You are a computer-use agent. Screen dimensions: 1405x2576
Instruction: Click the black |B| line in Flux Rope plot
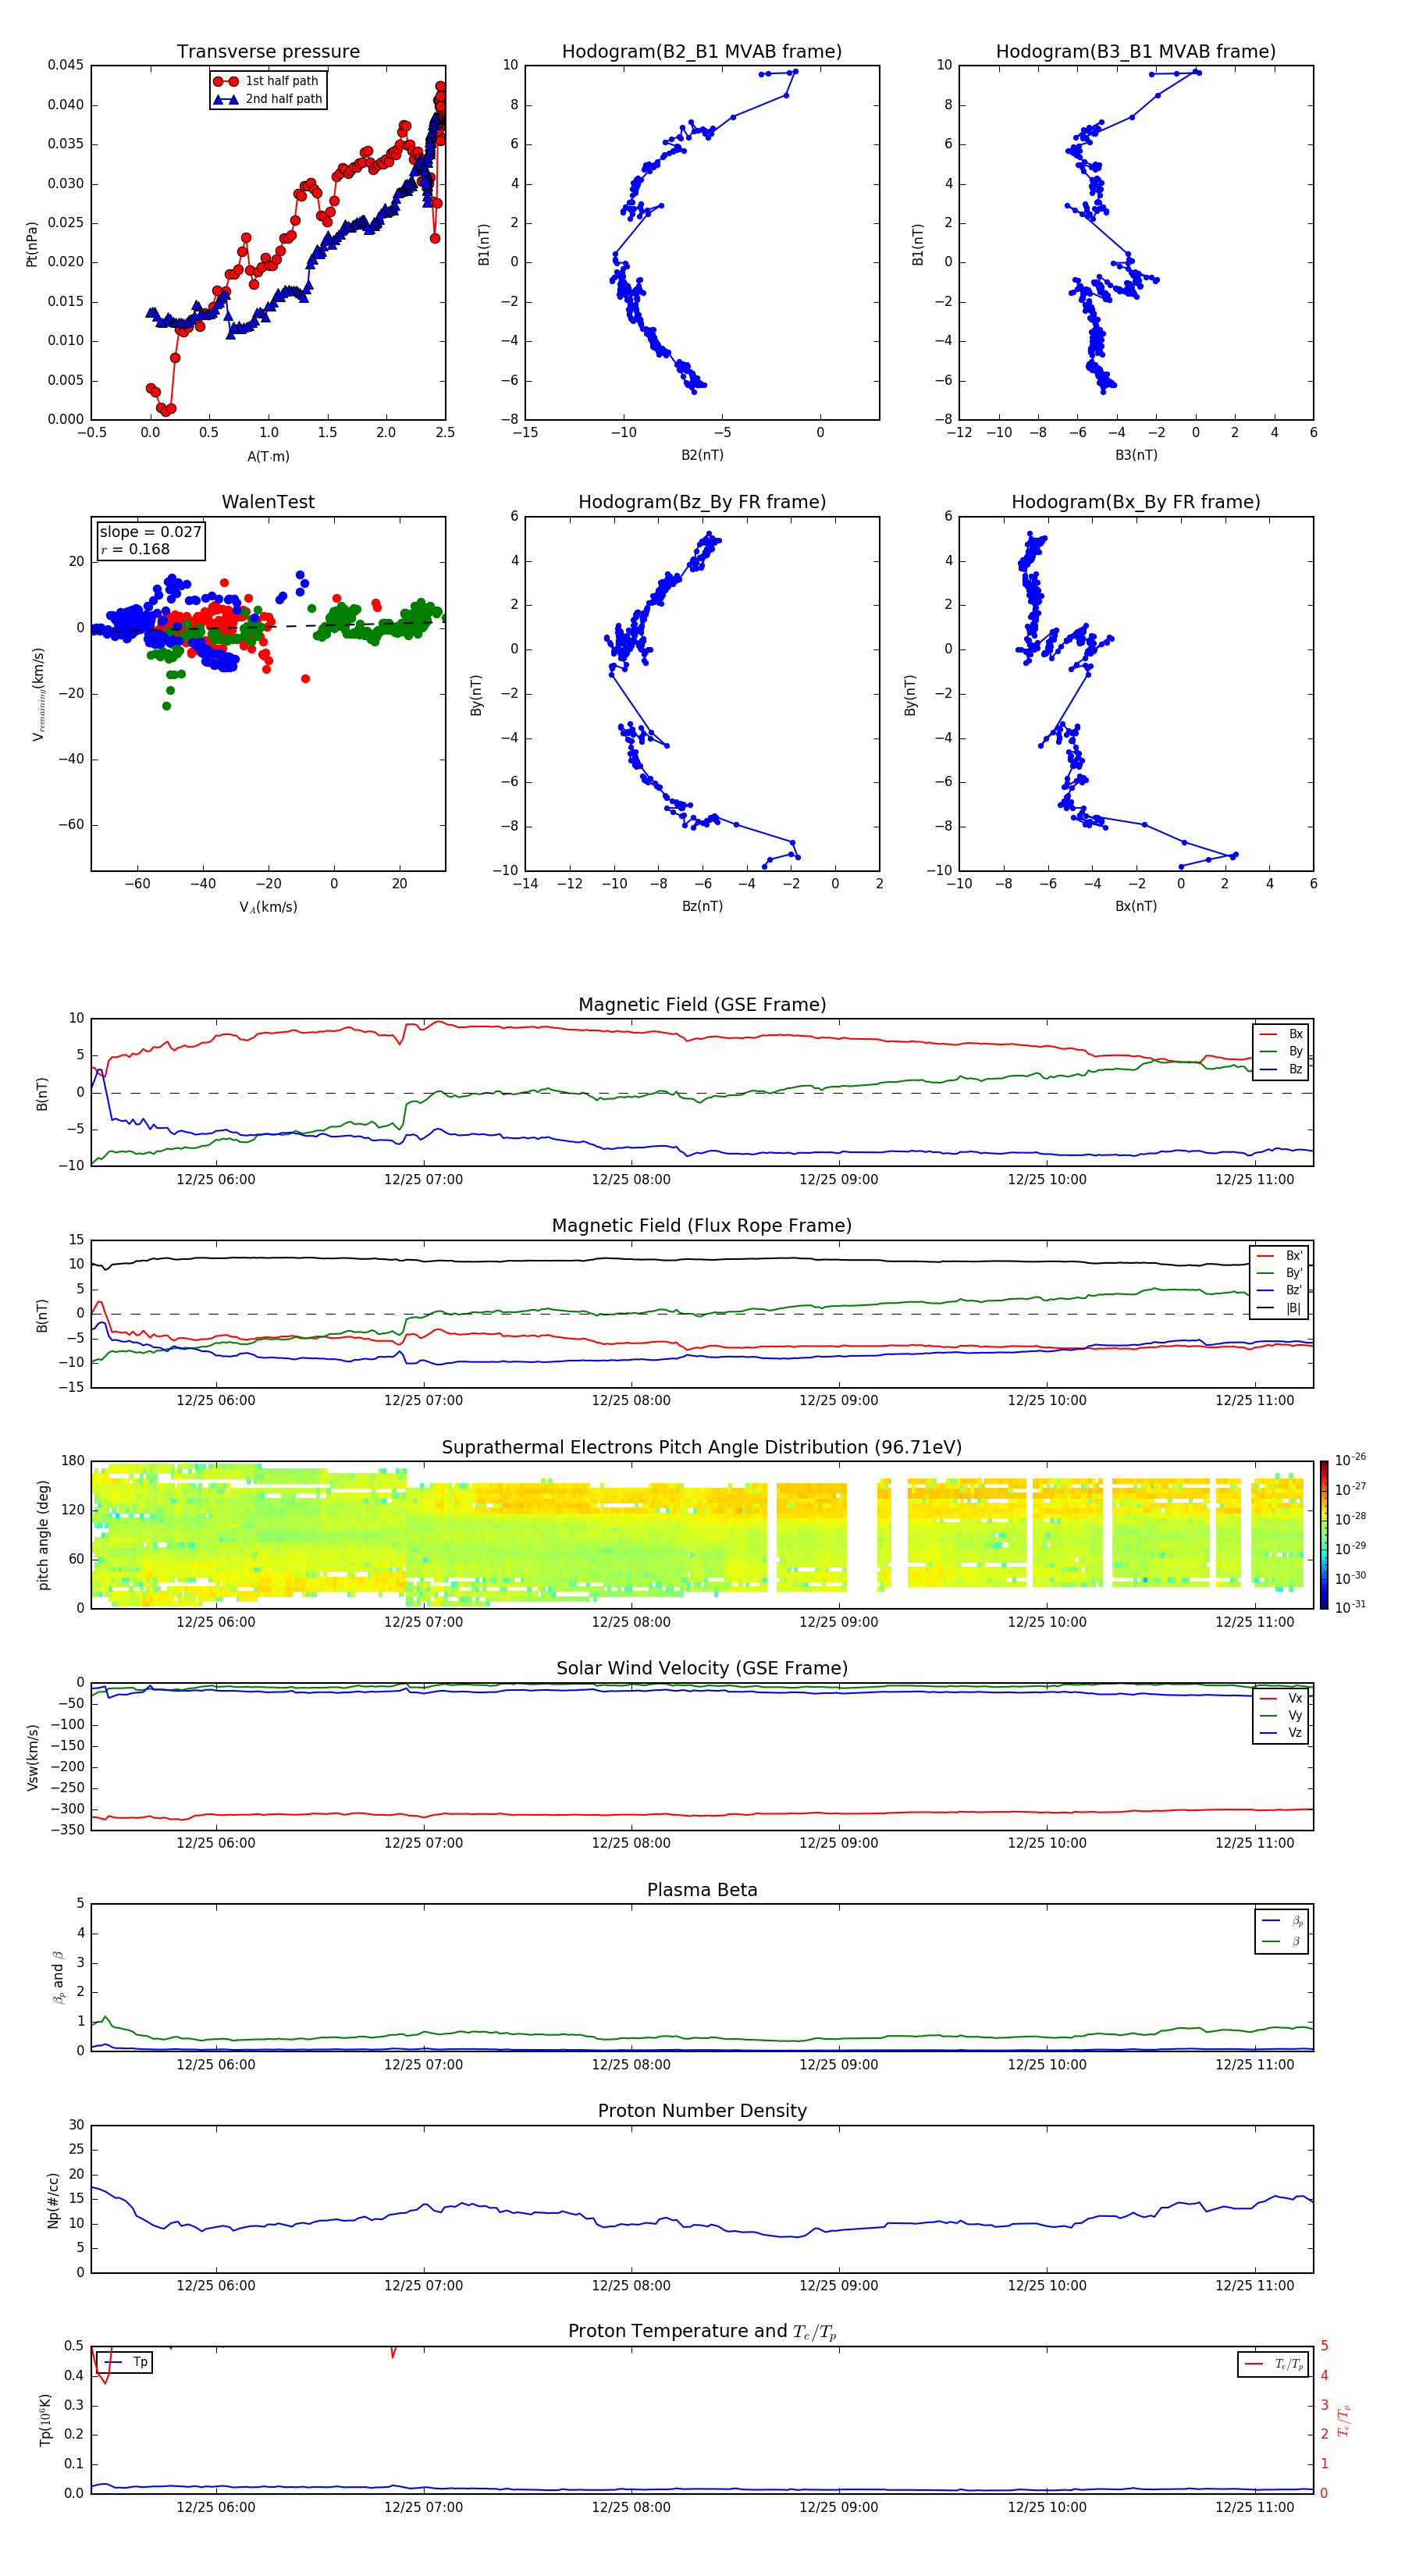click(700, 1260)
